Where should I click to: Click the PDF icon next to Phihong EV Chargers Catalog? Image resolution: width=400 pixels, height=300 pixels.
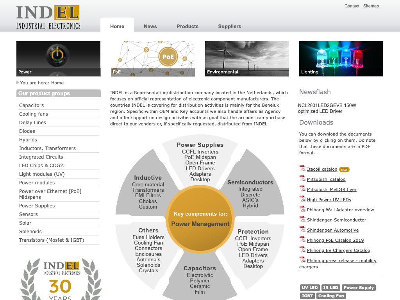[x=302, y=250]
